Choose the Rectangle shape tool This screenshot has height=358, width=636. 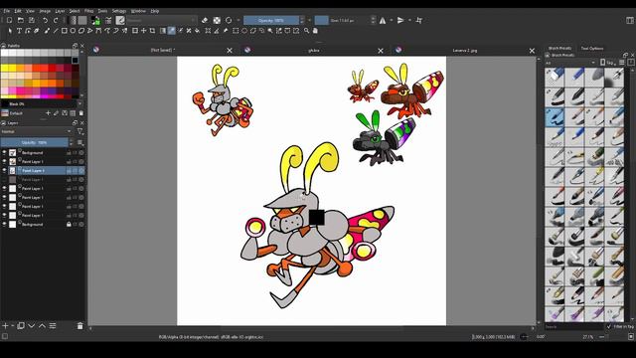(x=64, y=31)
